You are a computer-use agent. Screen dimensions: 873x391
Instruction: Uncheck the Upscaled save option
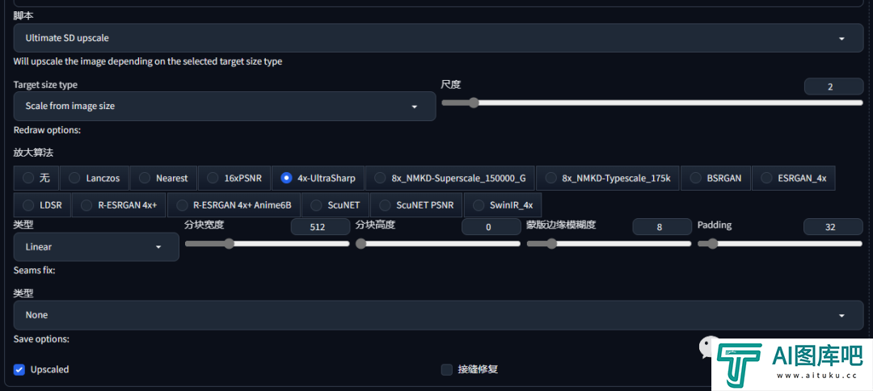coord(19,369)
